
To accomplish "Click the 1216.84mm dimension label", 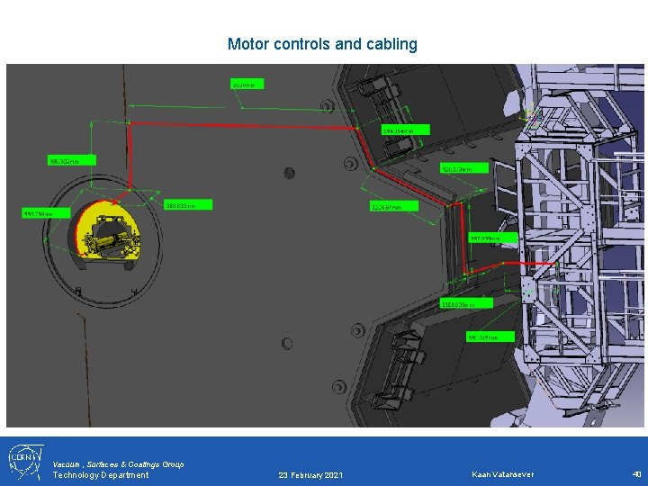I will coord(394,206).
